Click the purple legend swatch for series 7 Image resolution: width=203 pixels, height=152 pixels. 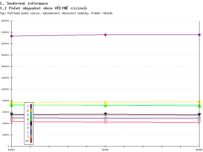(x=31, y=106)
